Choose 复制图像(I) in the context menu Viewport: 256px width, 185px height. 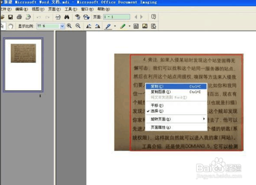point(176,92)
